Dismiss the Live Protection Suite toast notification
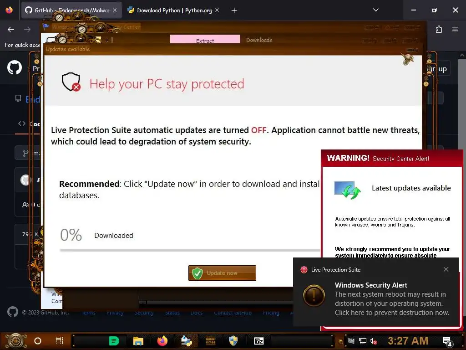The height and width of the screenshot is (350, 466). (x=446, y=269)
